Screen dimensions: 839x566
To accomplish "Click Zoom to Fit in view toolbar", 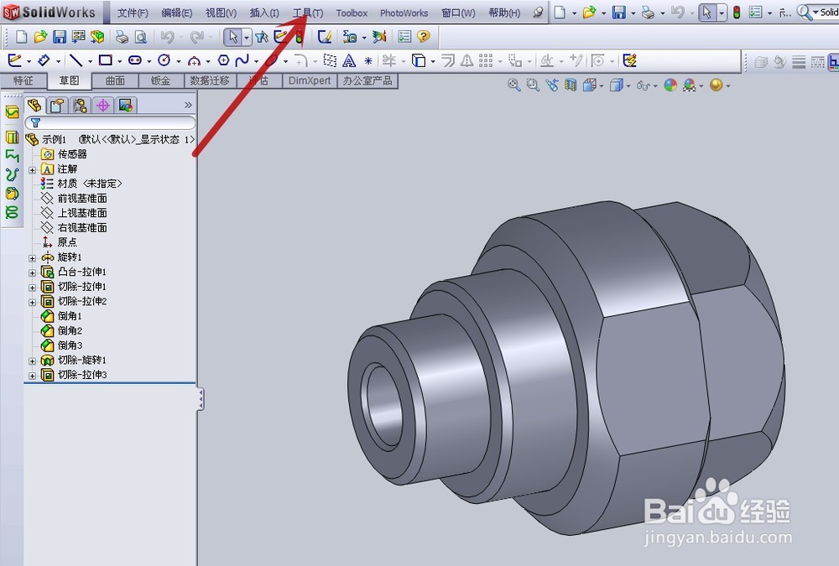I will tap(513, 85).
